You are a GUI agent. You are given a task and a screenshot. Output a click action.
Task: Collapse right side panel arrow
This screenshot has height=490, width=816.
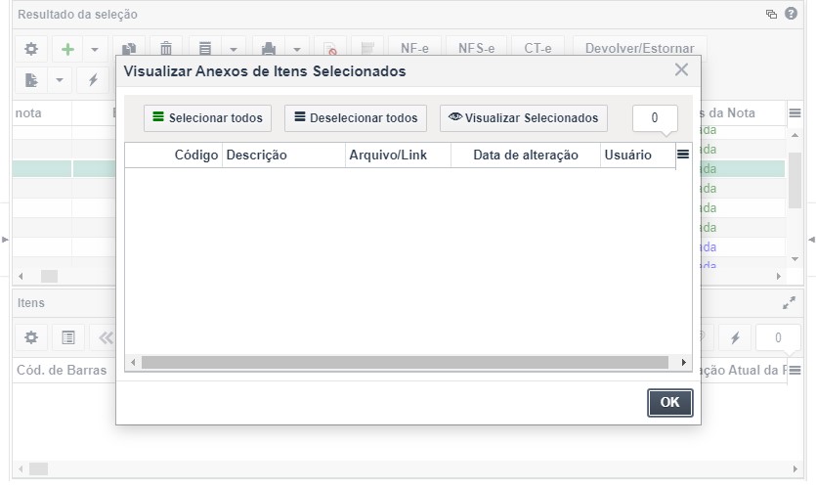click(x=811, y=240)
